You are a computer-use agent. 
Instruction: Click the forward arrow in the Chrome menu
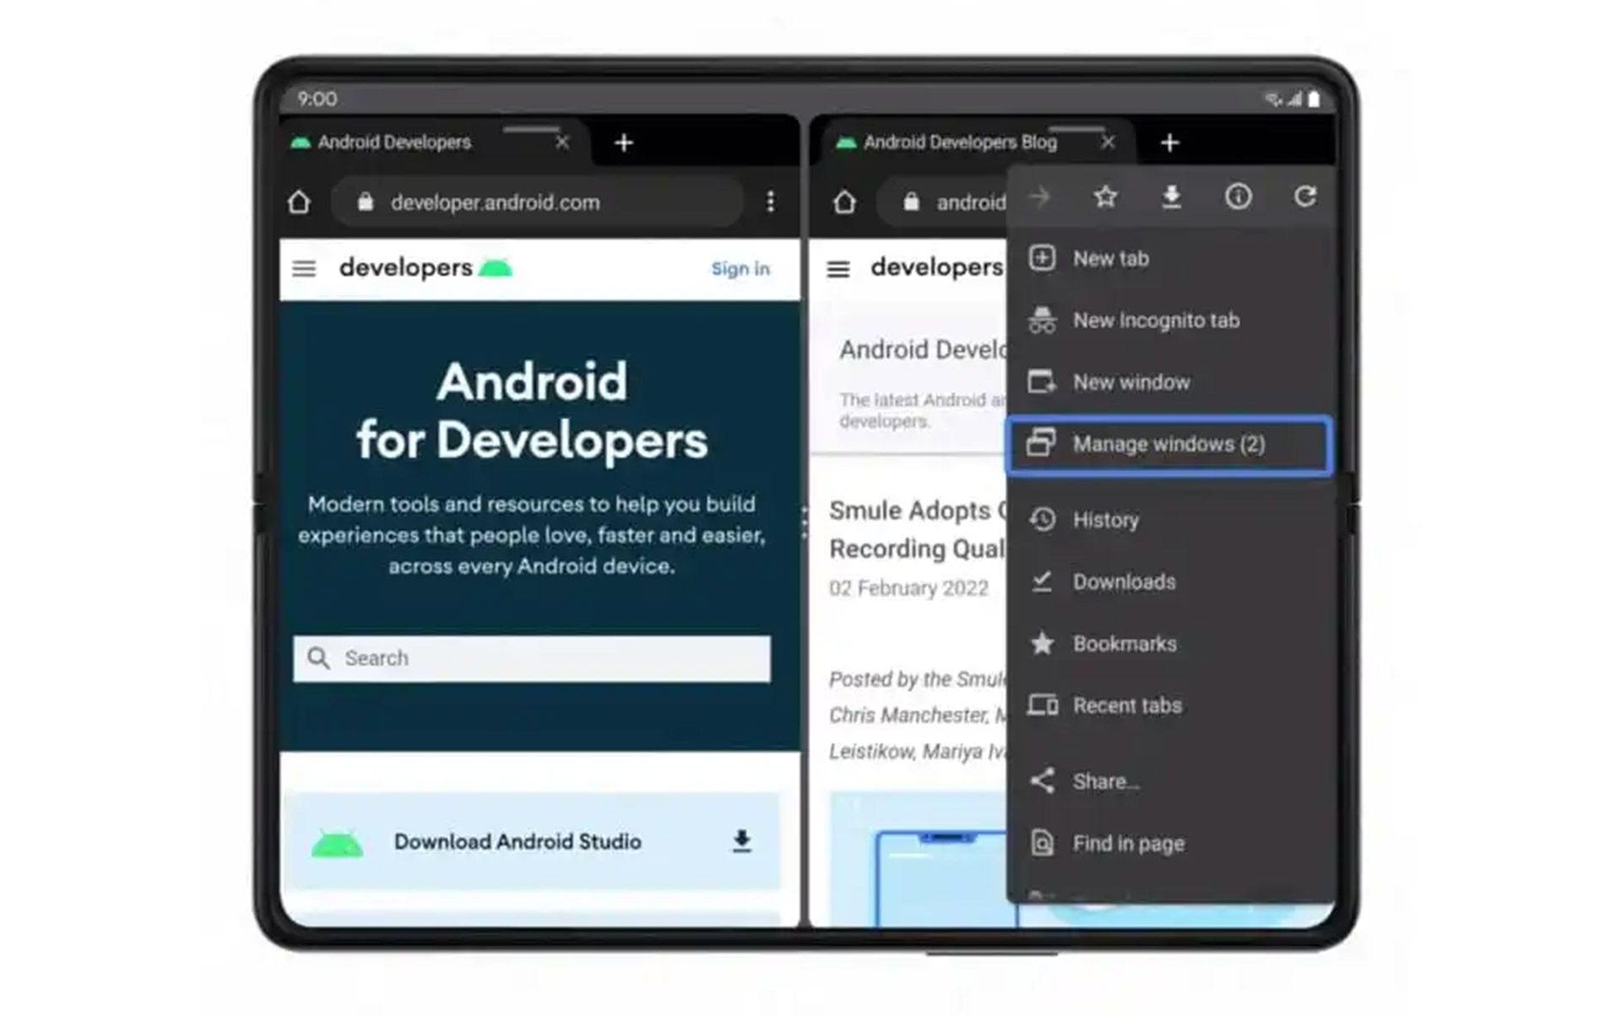[x=1039, y=197]
